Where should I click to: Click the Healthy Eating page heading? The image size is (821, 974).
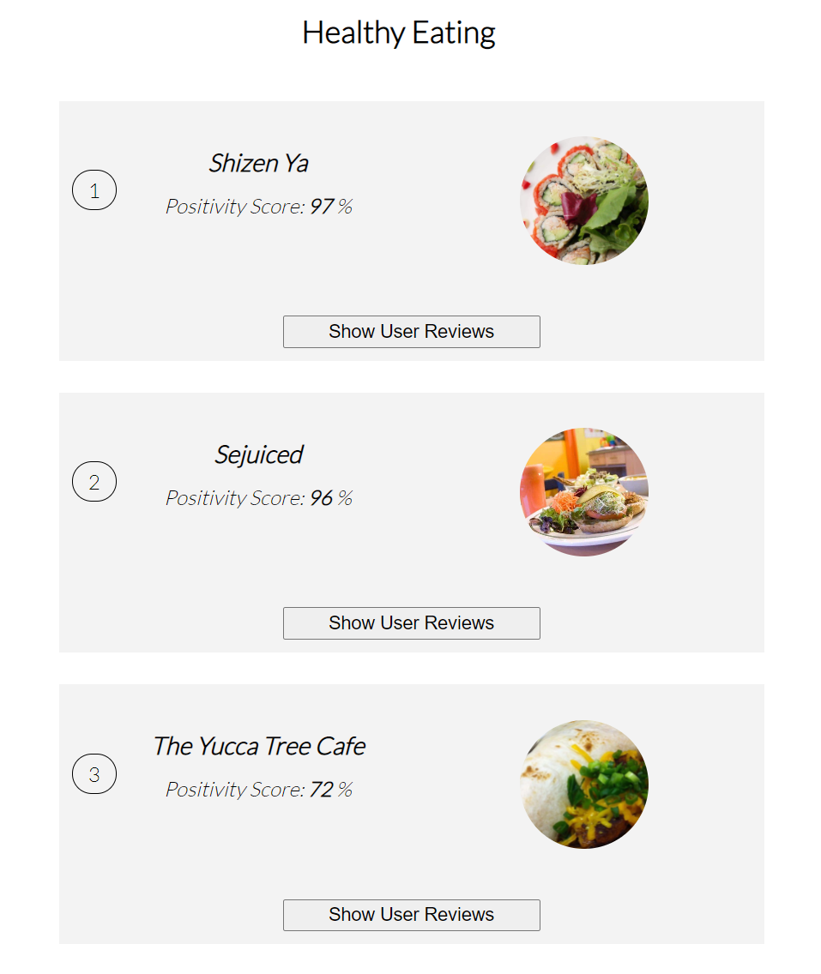(398, 33)
